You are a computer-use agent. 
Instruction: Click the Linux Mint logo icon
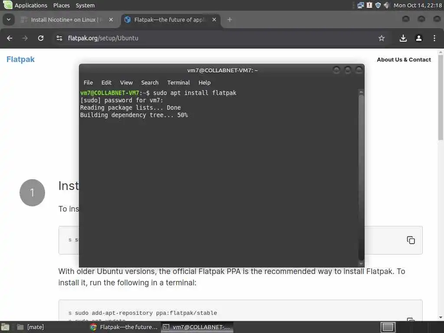click(x=7, y=5)
